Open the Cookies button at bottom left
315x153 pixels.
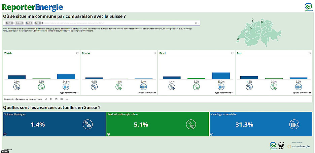pyautogui.click(x=5, y=151)
